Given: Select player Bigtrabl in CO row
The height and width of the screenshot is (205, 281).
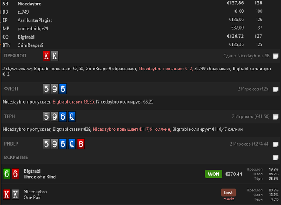Looking at the screenshot, I should (x=26, y=37).
